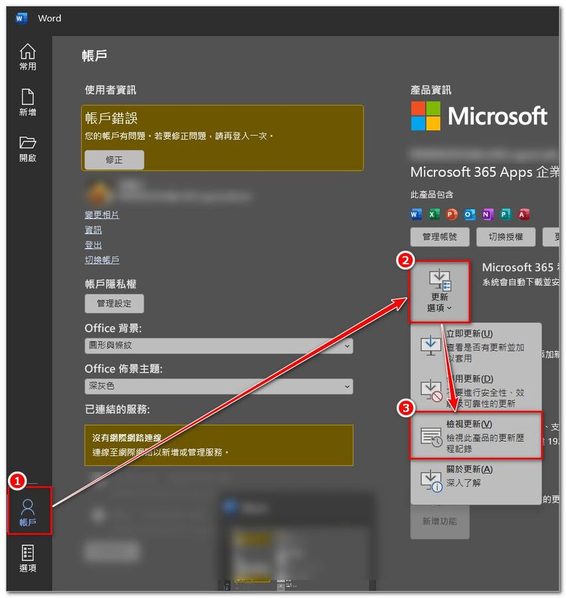Open the Office 佈景主題 dropdown
Image resolution: width=566 pixels, height=598 pixels.
click(219, 386)
